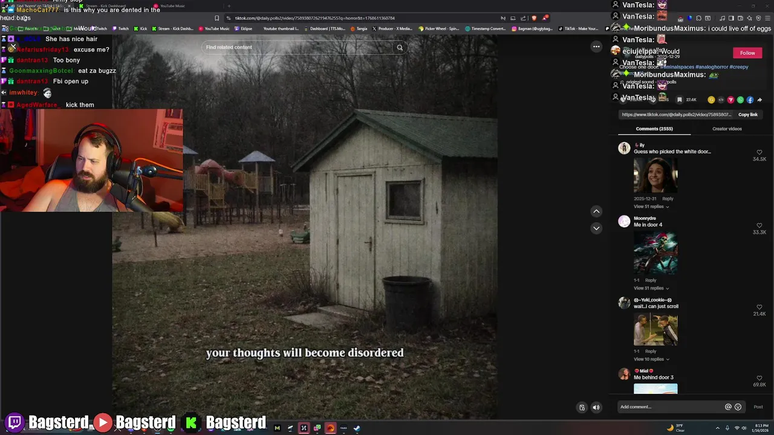Open the Timestamp Converter bookmark
Screen dimensions: 774x435
coord(485,28)
